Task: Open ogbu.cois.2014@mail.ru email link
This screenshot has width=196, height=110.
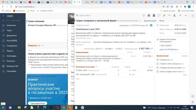Action: 169,49
